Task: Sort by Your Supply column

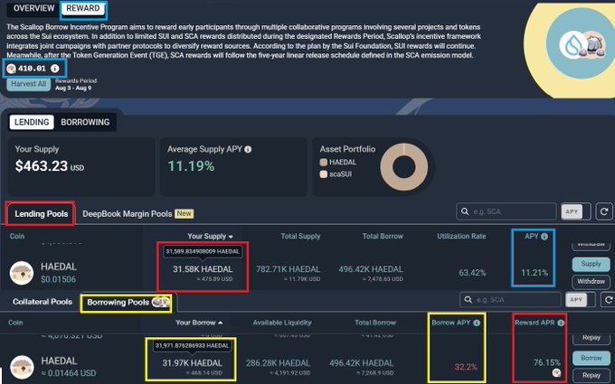Action: [210, 237]
